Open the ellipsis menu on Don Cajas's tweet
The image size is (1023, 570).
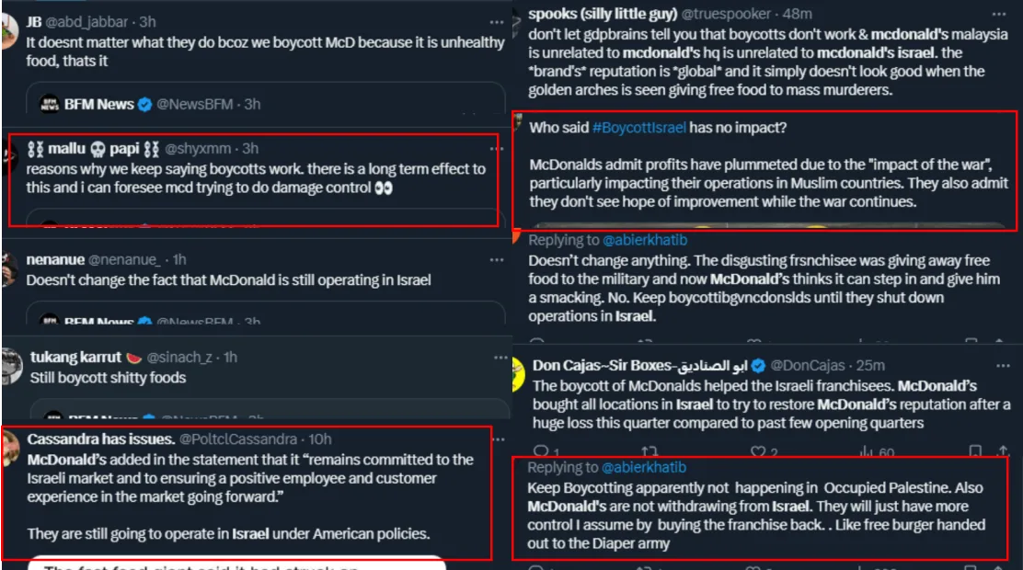(x=1003, y=366)
